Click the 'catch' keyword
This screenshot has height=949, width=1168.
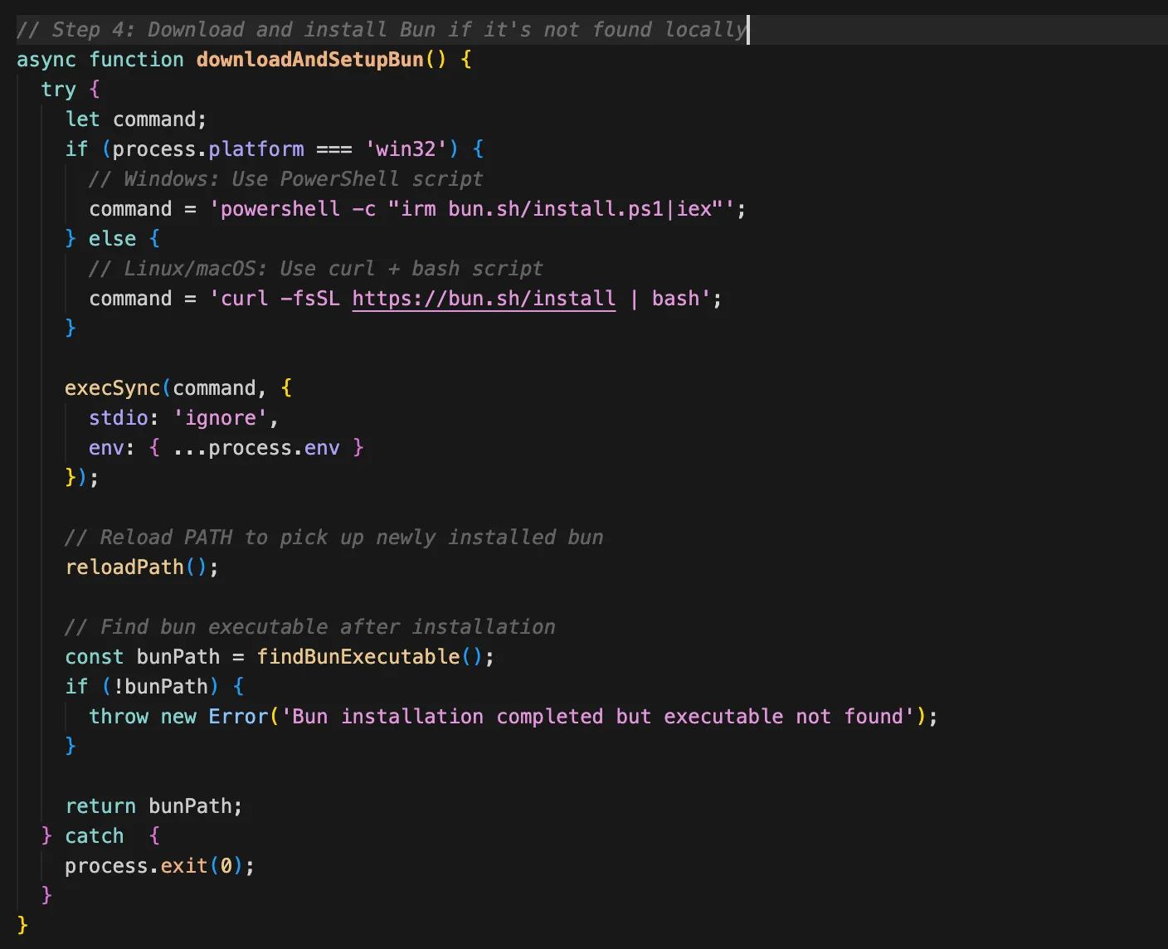point(95,836)
